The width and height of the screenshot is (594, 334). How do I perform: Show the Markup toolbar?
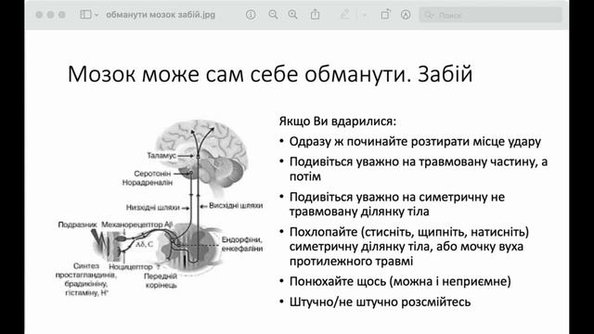pos(406,15)
